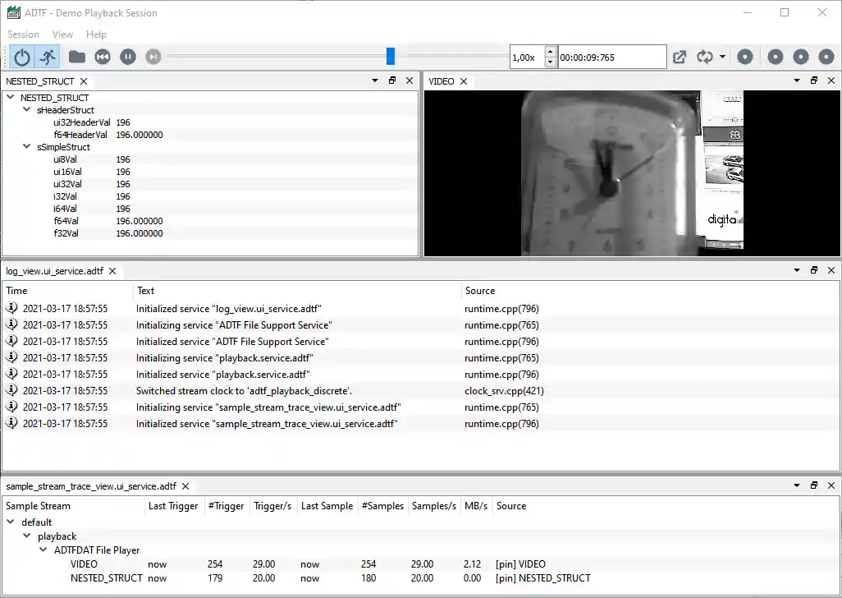The width and height of the screenshot is (842, 598).
Task: Collapse the sSimpleStruct tree node
Action: [27, 147]
